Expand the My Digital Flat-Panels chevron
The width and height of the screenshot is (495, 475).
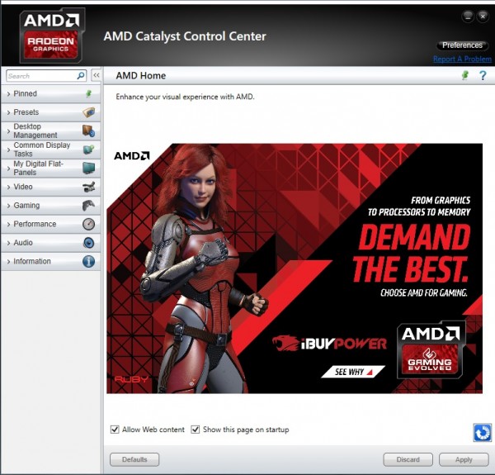pos(8,169)
